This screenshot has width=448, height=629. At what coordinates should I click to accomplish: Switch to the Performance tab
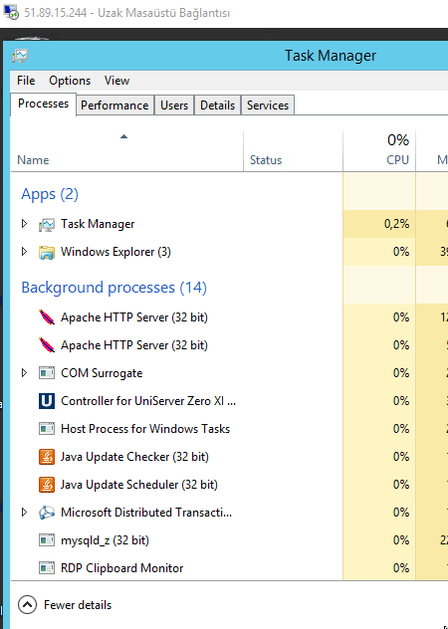[114, 105]
